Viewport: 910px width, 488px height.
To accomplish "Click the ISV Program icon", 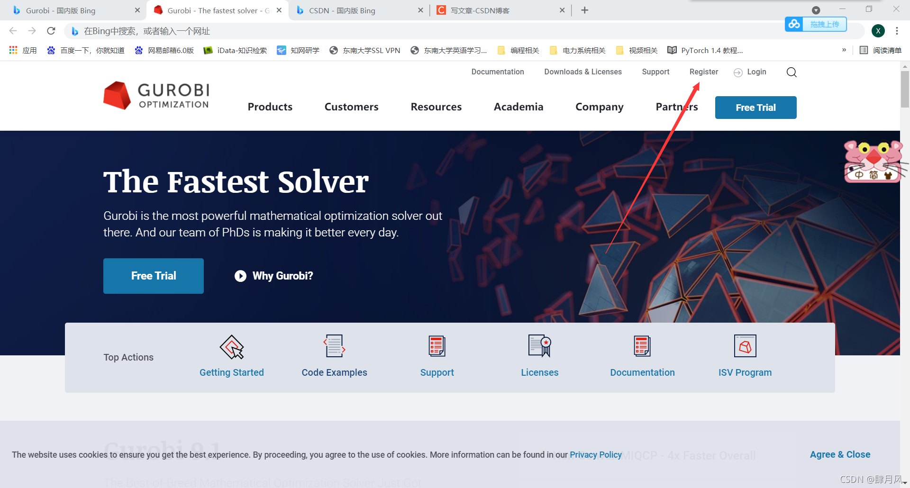I will tap(745, 346).
